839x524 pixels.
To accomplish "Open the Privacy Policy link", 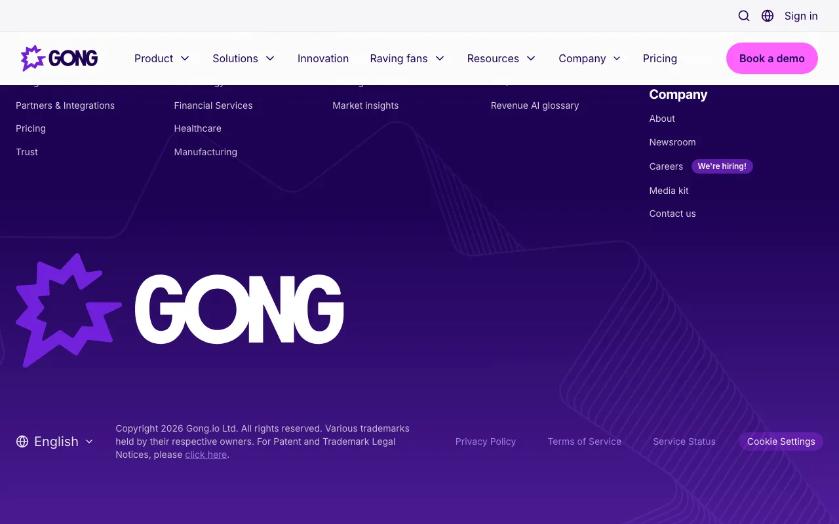I will 486,441.
